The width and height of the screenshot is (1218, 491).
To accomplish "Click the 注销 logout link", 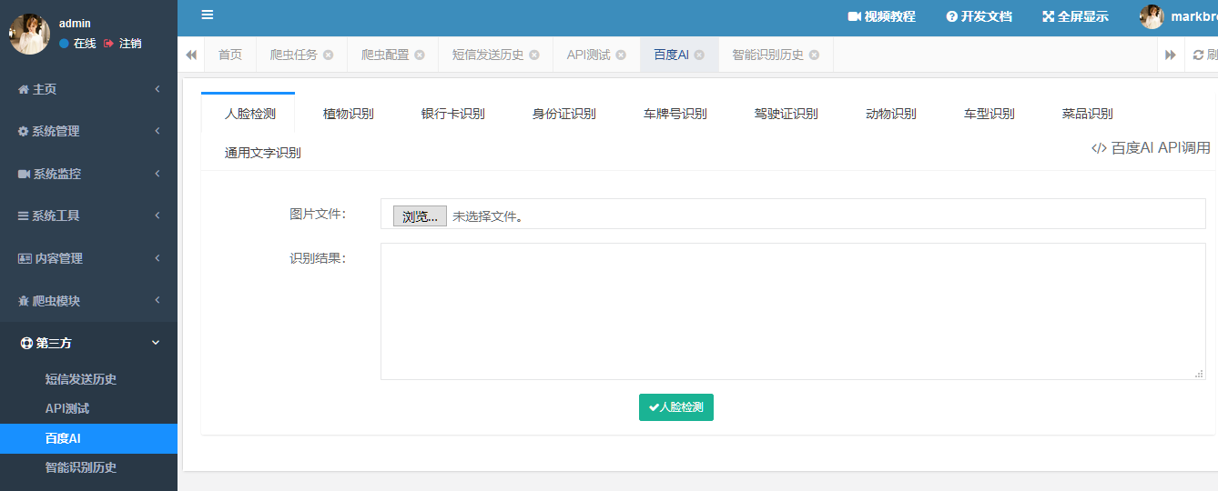I will tap(123, 43).
